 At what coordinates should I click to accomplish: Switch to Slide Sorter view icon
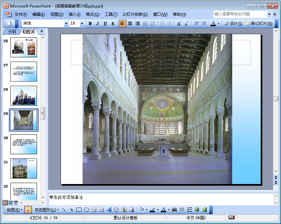coord(10,203)
